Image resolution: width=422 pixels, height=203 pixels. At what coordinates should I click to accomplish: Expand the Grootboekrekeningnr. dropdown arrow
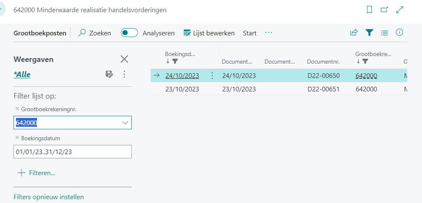point(125,123)
